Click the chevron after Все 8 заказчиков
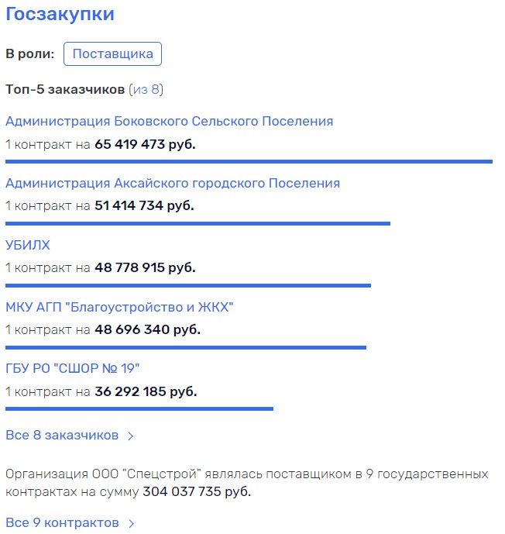This screenshot has height=534, width=505. pos(131,436)
